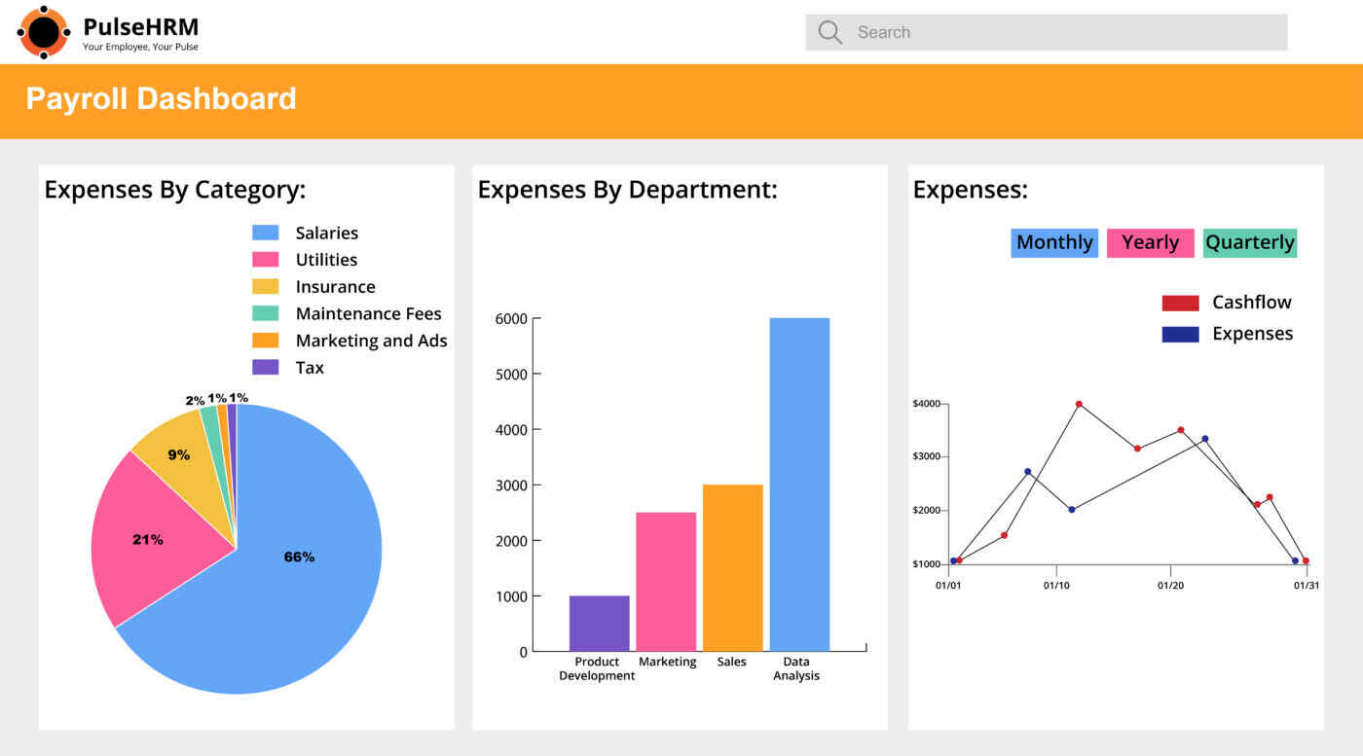Image resolution: width=1363 pixels, height=756 pixels.
Task: Click the orange Marketing and Ads swatch
Action: point(265,341)
